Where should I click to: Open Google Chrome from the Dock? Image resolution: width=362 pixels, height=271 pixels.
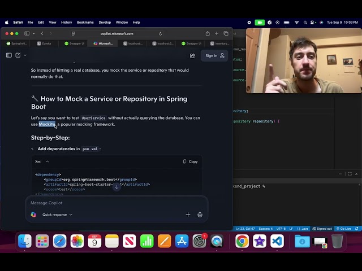tap(242, 241)
